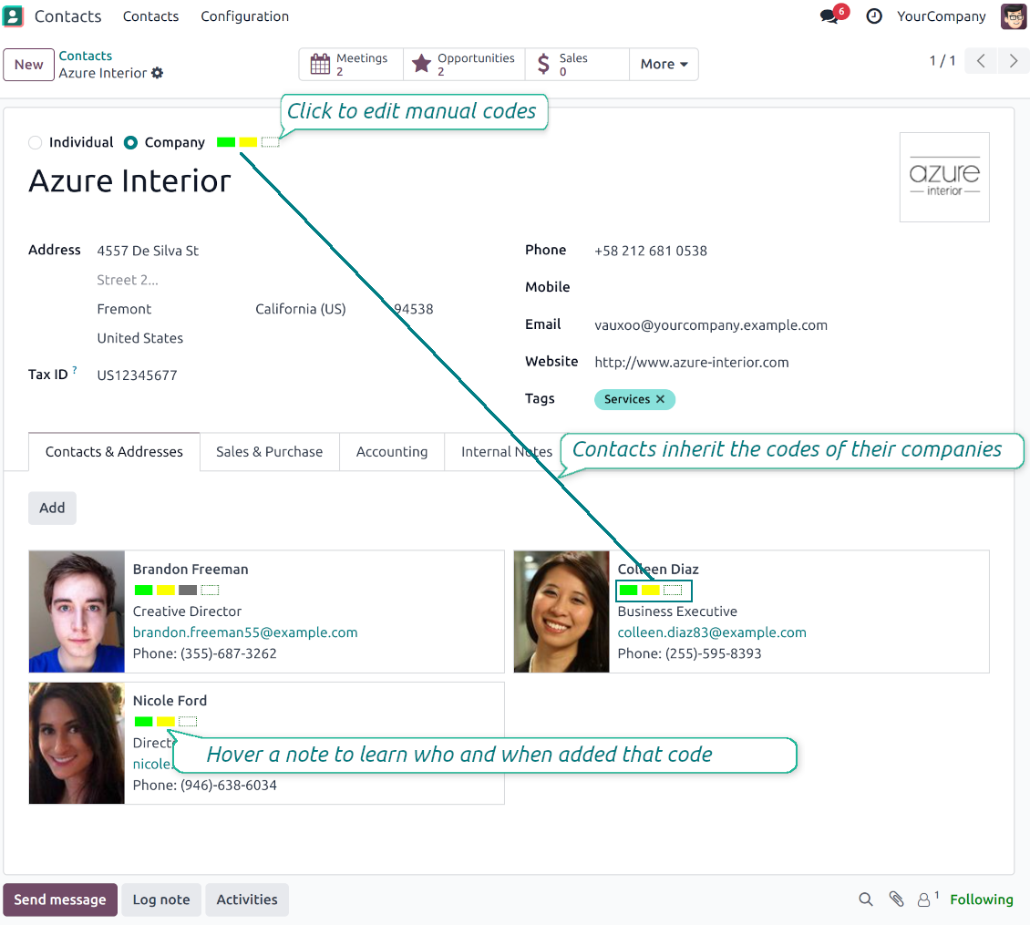Click the Add contact button
Image resolution: width=1030 pixels, height=925 pixels.
click(52, 508)
